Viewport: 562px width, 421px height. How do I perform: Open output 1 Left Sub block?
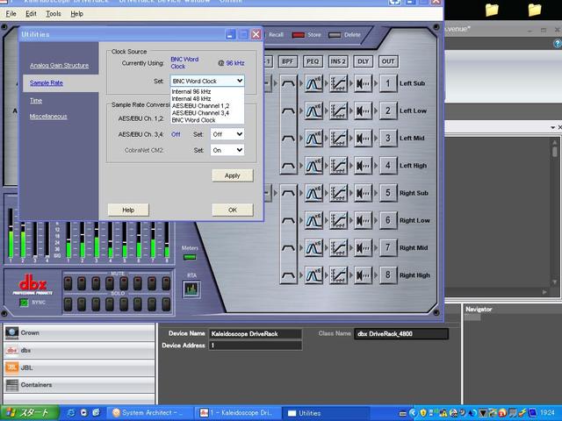point(388,83)
